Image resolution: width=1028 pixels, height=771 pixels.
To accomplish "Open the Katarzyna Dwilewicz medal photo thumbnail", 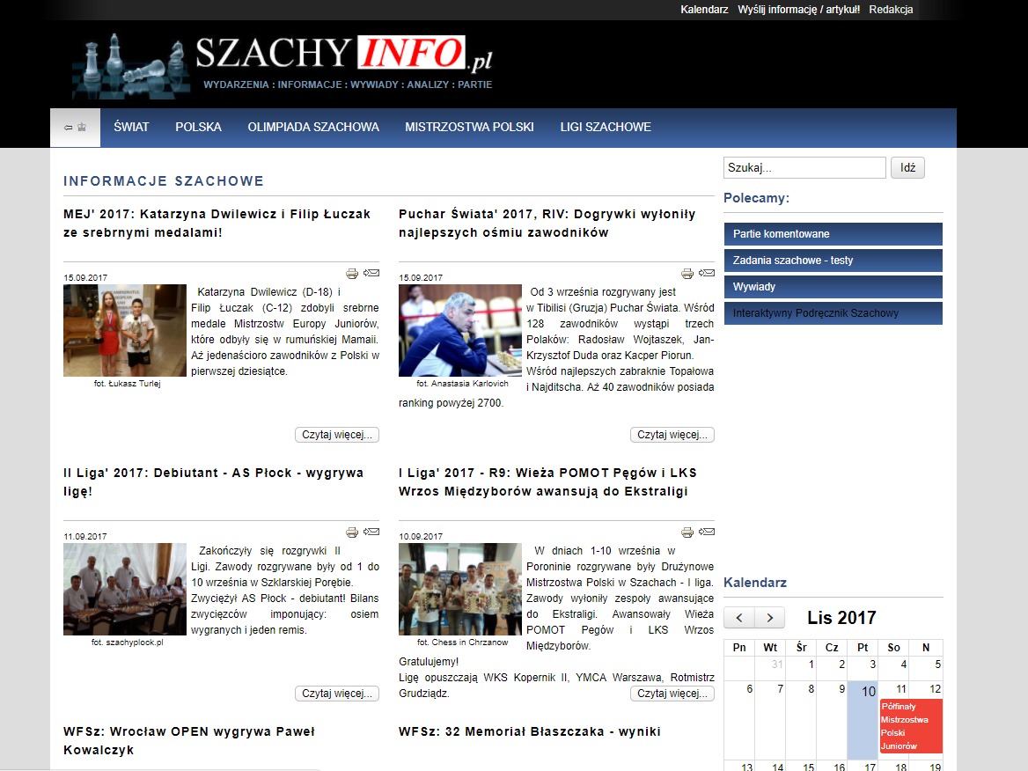I will (125, 330).
